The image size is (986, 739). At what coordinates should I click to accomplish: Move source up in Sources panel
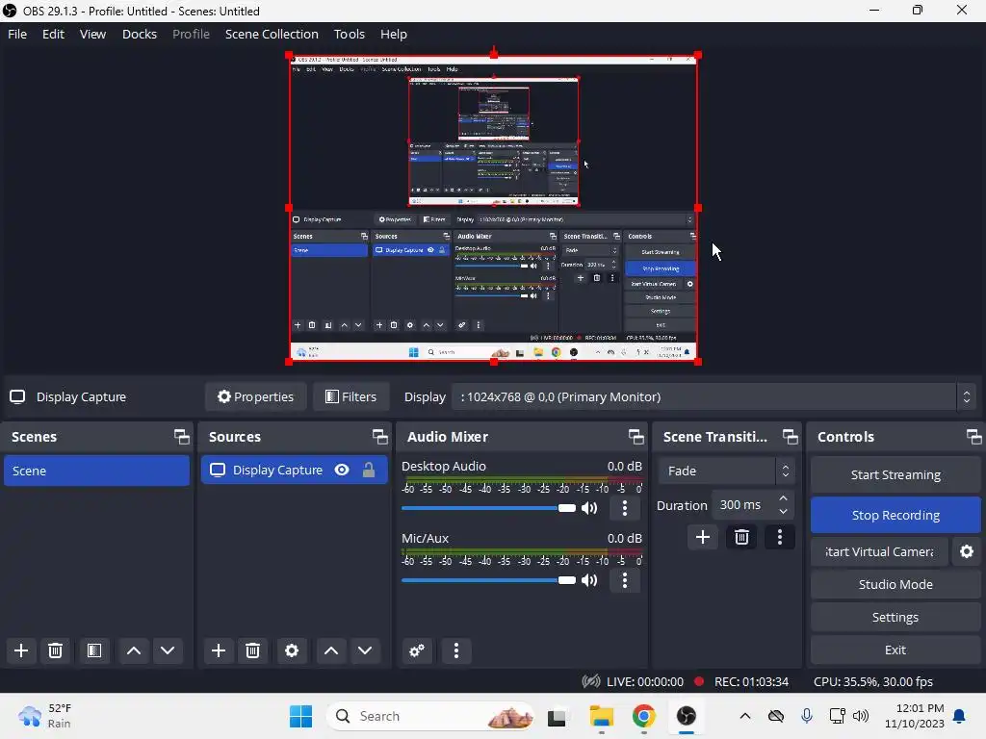tap(331, 650)
